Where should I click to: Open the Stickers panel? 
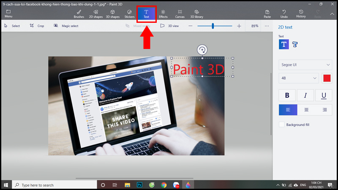point(129,14)
